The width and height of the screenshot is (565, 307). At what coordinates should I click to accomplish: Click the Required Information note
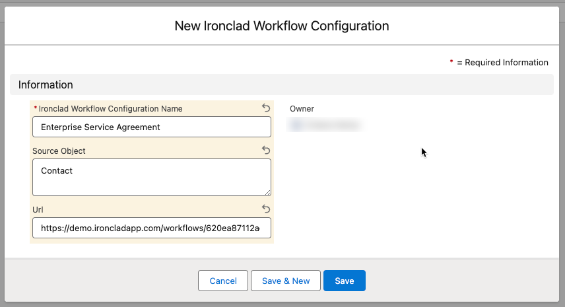pos(499,62)
